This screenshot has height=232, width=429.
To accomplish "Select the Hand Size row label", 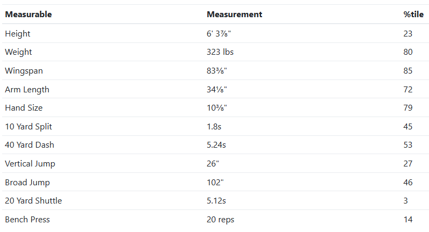I will coord(23,108).
